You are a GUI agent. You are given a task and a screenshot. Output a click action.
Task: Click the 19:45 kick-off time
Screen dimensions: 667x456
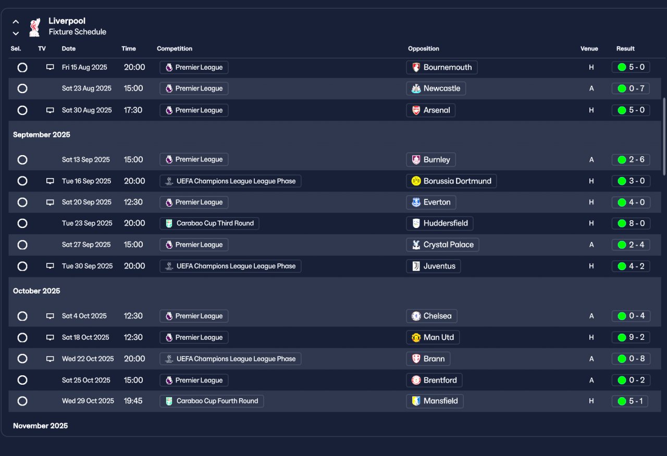(133, 401)
